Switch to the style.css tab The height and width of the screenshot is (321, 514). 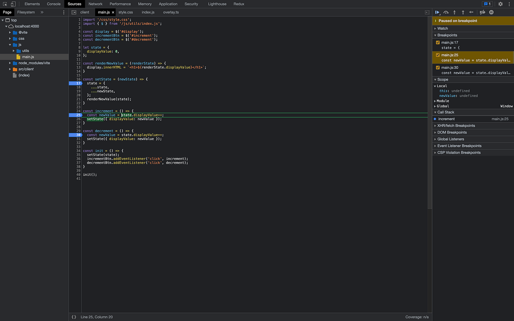click(x=126, y=12)
